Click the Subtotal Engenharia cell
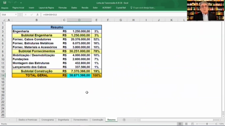Image resolution: width=225 pixels, height=126 pixels. click(x=37, y=35)
